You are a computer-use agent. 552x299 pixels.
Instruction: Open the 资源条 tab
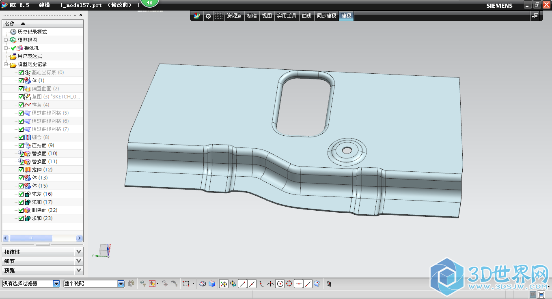pos(234,16)
